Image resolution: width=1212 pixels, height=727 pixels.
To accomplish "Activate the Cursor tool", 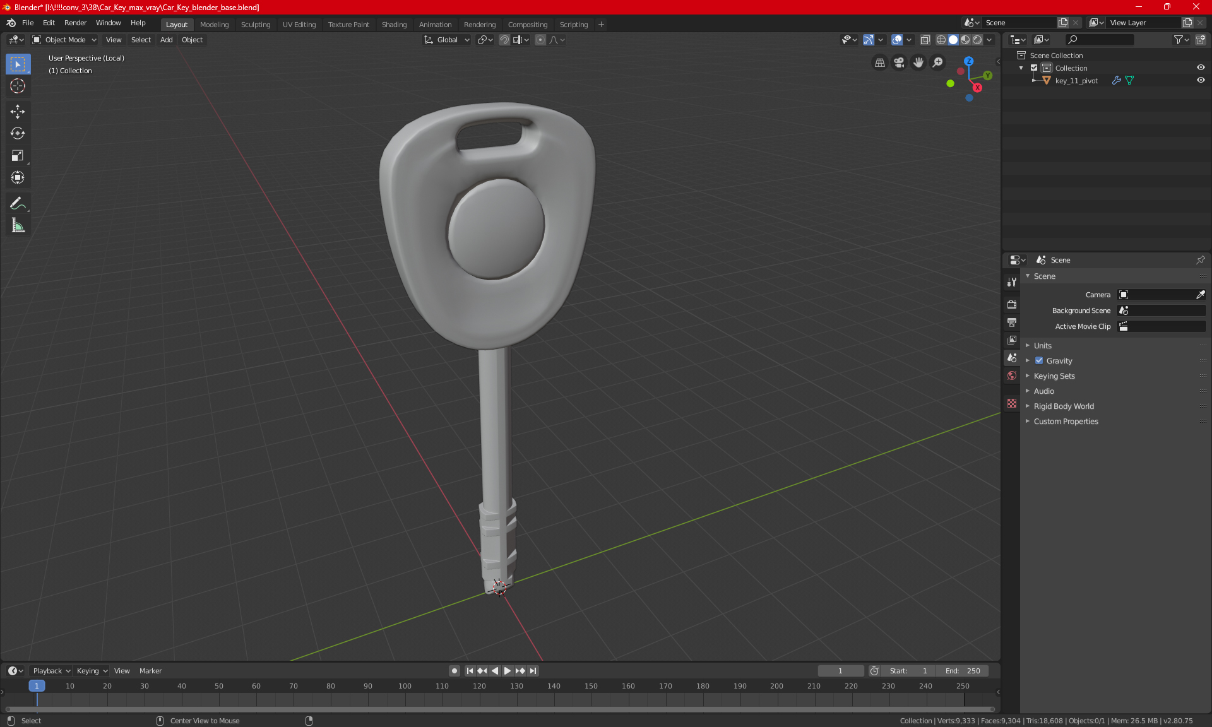I will (18, 86).
